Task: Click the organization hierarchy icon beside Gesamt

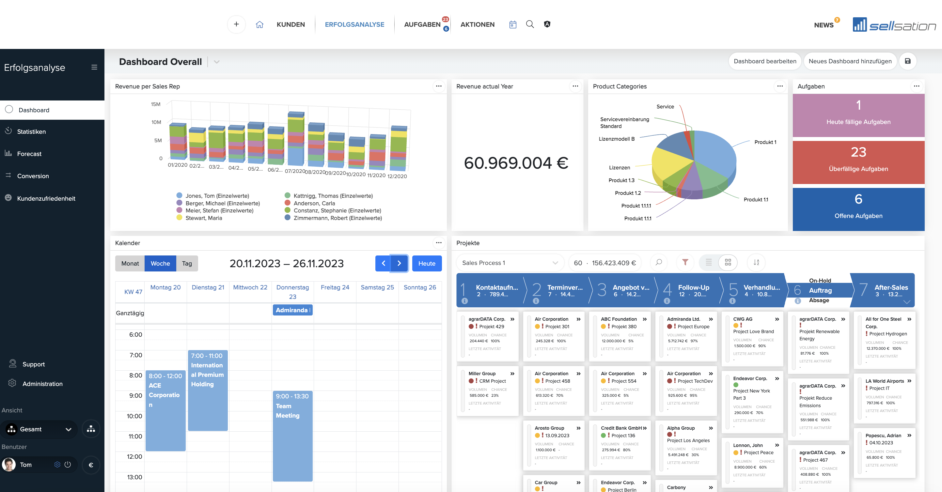Action: [x=91, y=429]
